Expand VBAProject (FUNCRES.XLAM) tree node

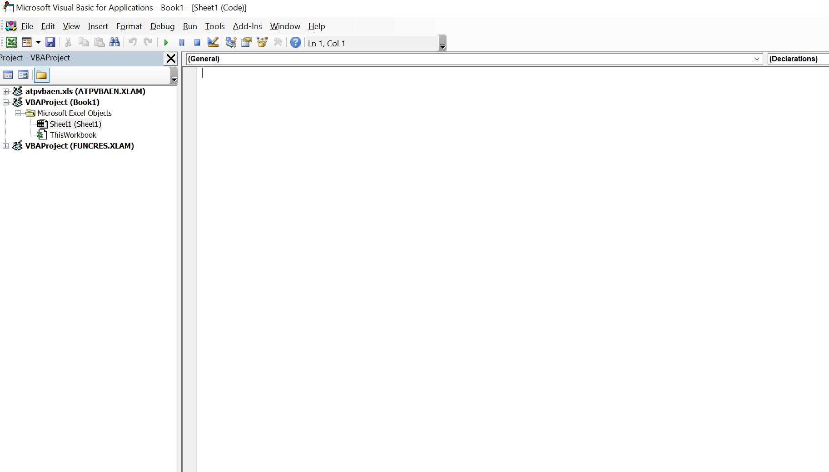[5, 146]
